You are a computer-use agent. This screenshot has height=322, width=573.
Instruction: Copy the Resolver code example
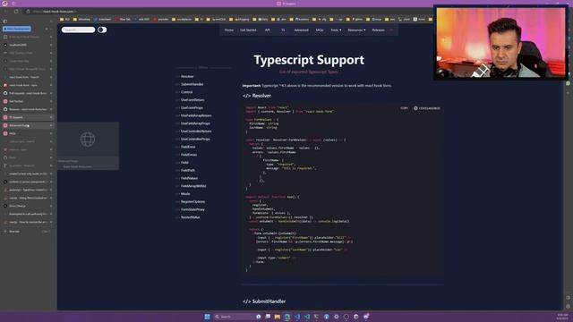[x=404, y=108]
